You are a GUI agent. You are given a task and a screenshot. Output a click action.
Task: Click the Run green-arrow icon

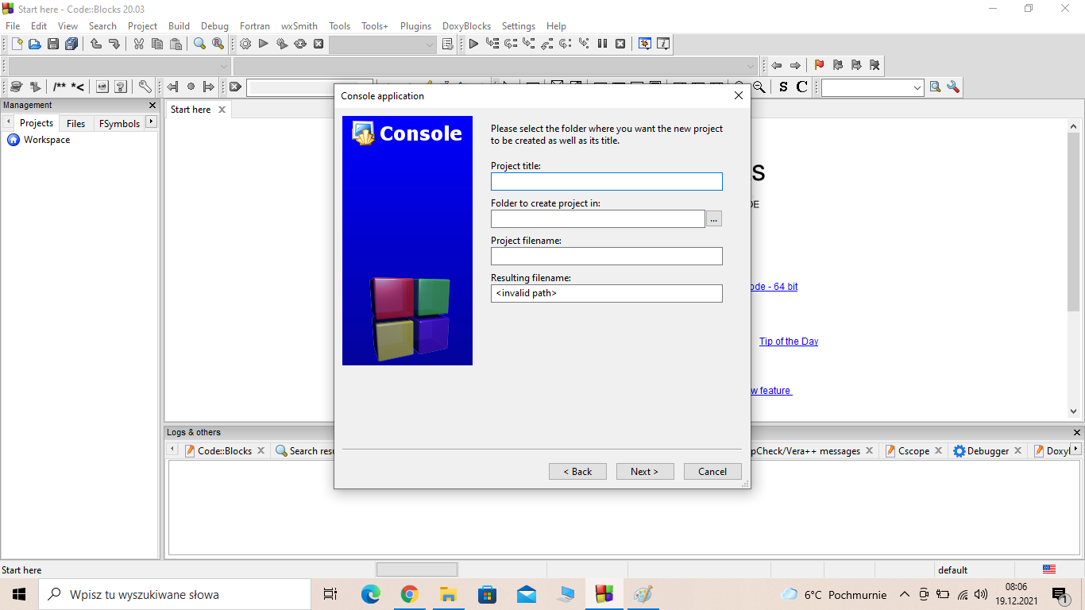264,44
